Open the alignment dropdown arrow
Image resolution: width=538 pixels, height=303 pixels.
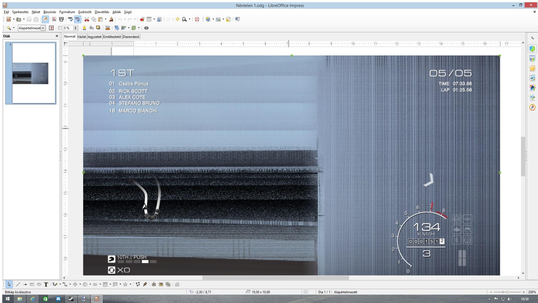point(129,28)
